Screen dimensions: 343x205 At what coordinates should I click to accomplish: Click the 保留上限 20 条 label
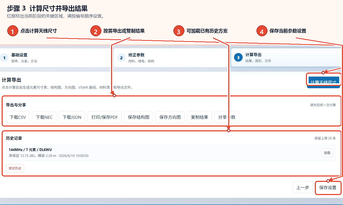pos(325,138)
